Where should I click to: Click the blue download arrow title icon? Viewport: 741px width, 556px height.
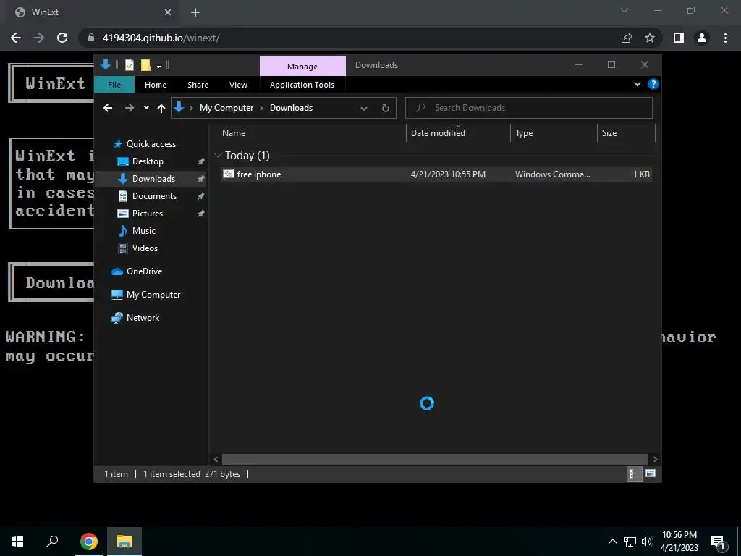pos(106,64)
